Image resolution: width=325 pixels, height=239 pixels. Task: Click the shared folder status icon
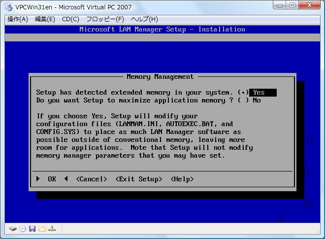(x=42, y=229)
